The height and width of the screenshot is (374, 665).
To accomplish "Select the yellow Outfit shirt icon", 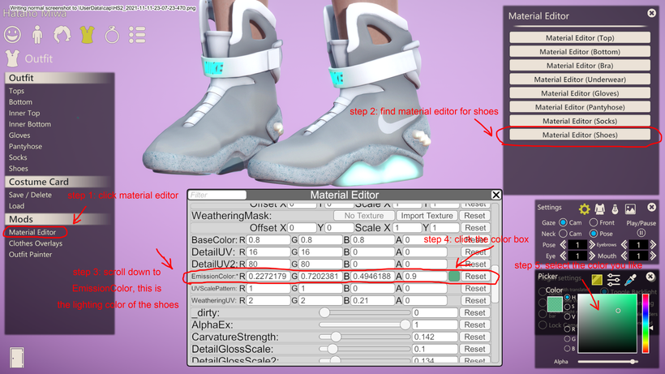I will pos(87,35).
